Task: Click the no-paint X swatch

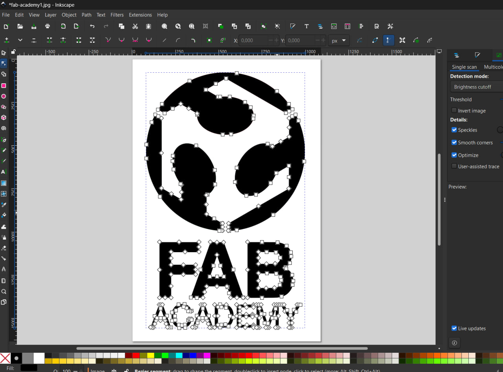Action: [5, 358]
